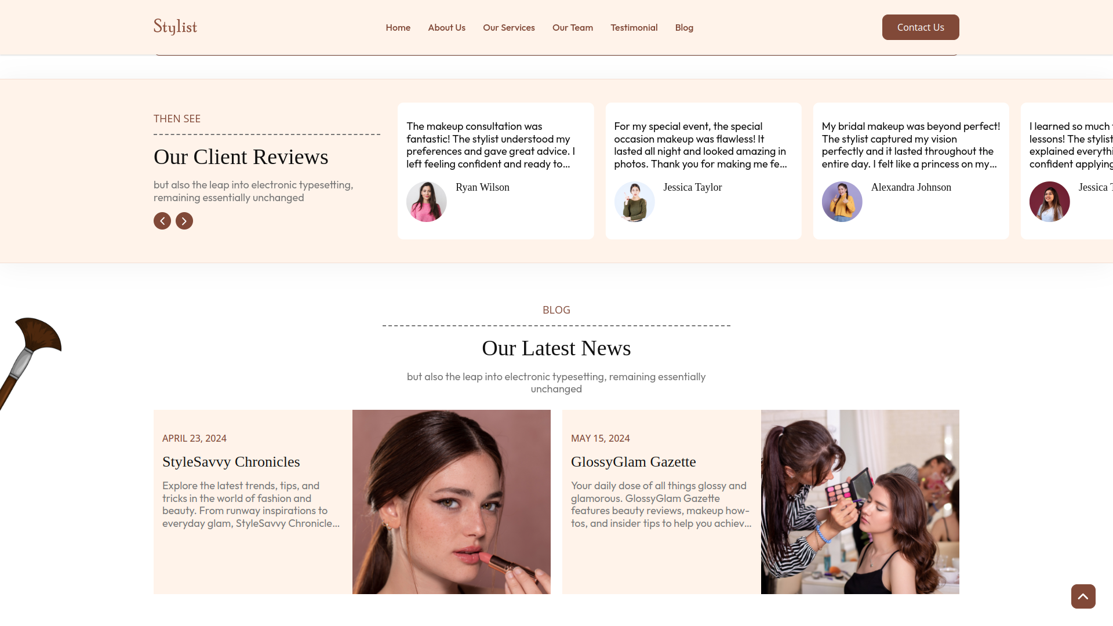Select the bridal makeup review card

(x=911, y=171)
